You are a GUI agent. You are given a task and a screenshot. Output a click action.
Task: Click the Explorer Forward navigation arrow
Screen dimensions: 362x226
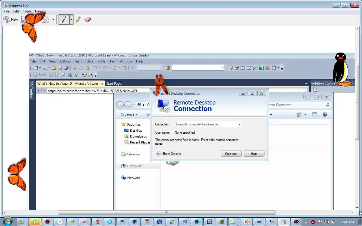pos(128,105)
